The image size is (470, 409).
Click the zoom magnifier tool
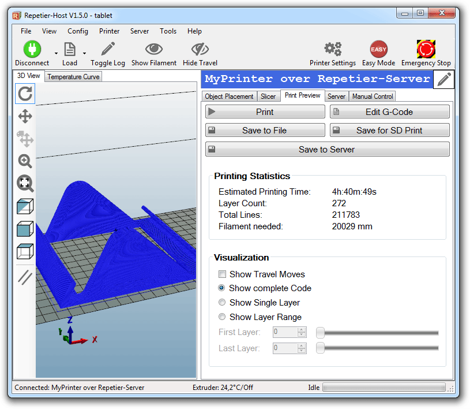(25, 161)
